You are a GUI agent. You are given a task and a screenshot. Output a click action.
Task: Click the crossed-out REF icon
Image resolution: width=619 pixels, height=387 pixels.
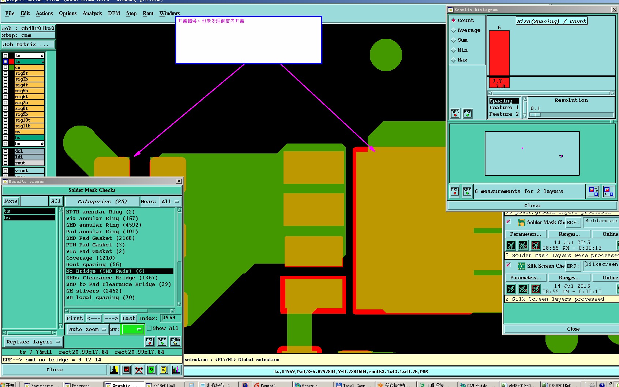139,370
